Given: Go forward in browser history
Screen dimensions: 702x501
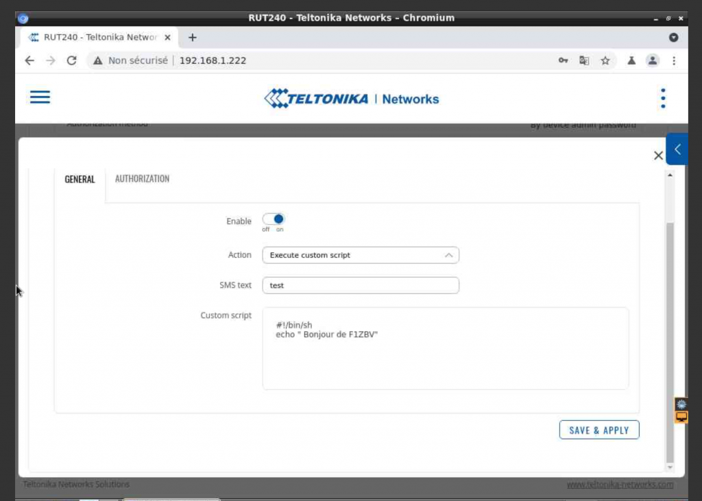Looking at the screenshot, I should click(x=51, y=60).
